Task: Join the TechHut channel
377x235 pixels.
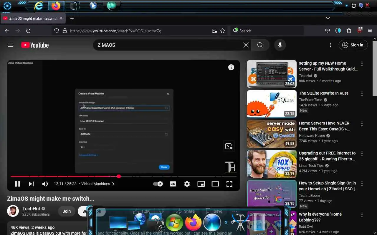Action: coord(67,211)
